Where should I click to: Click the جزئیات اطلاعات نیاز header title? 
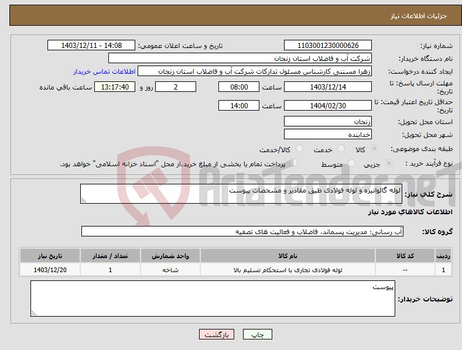419,16
